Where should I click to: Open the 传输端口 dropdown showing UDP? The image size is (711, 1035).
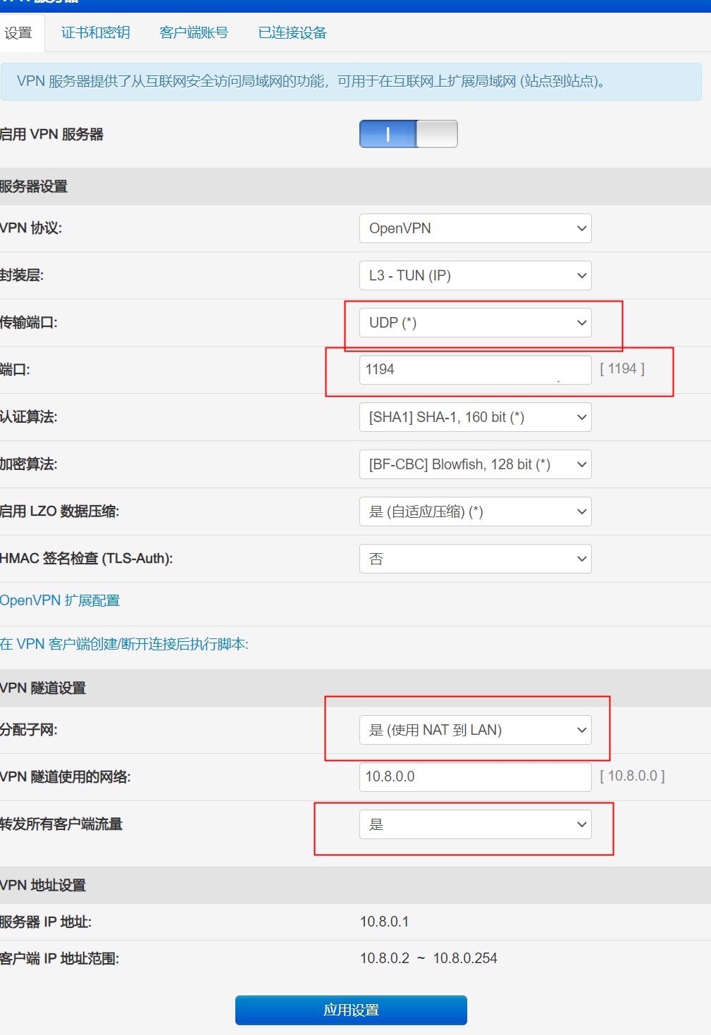pos(475,323)
